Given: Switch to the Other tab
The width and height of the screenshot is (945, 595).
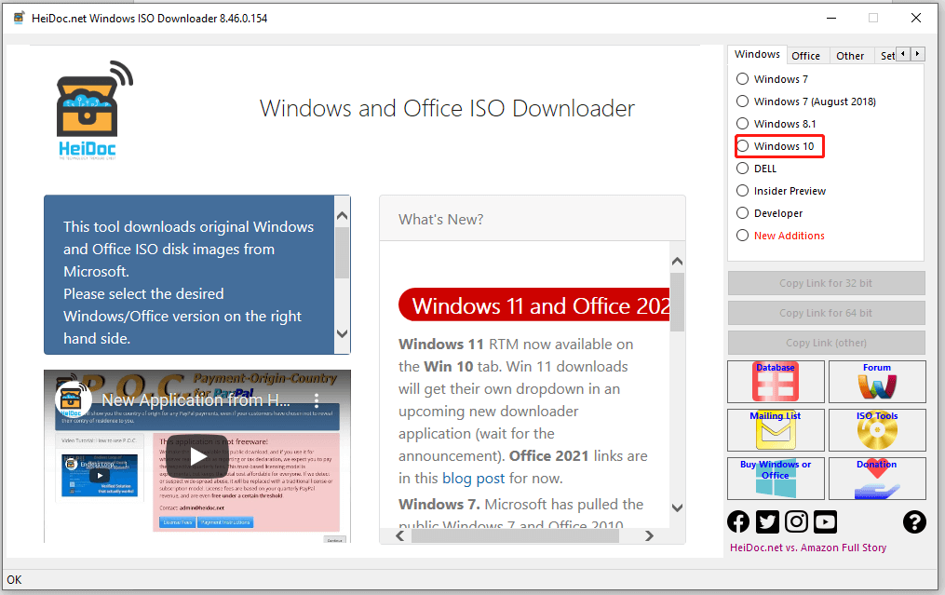Looking at the screenshot, I should tap(850, 55).
